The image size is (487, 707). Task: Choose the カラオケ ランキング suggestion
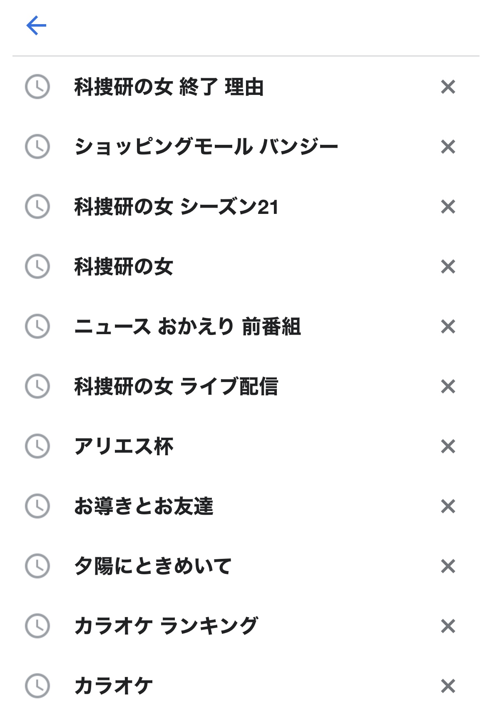(x=166, y=626)
